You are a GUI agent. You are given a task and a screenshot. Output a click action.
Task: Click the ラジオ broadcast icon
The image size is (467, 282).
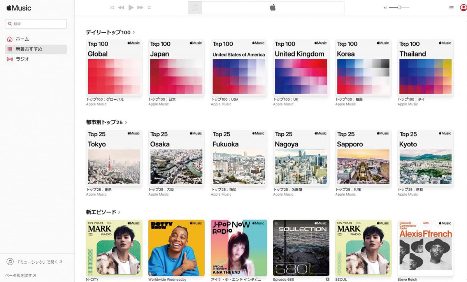pos(10,59)
